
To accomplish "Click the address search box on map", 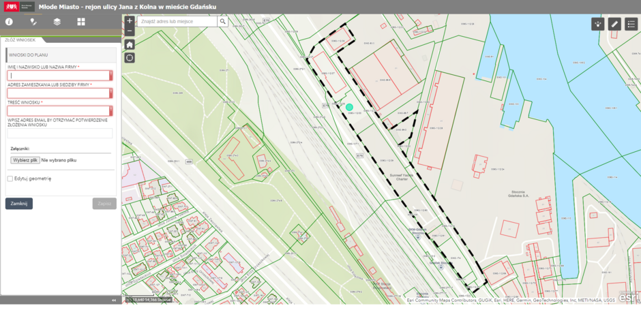I will pos(177,22).
